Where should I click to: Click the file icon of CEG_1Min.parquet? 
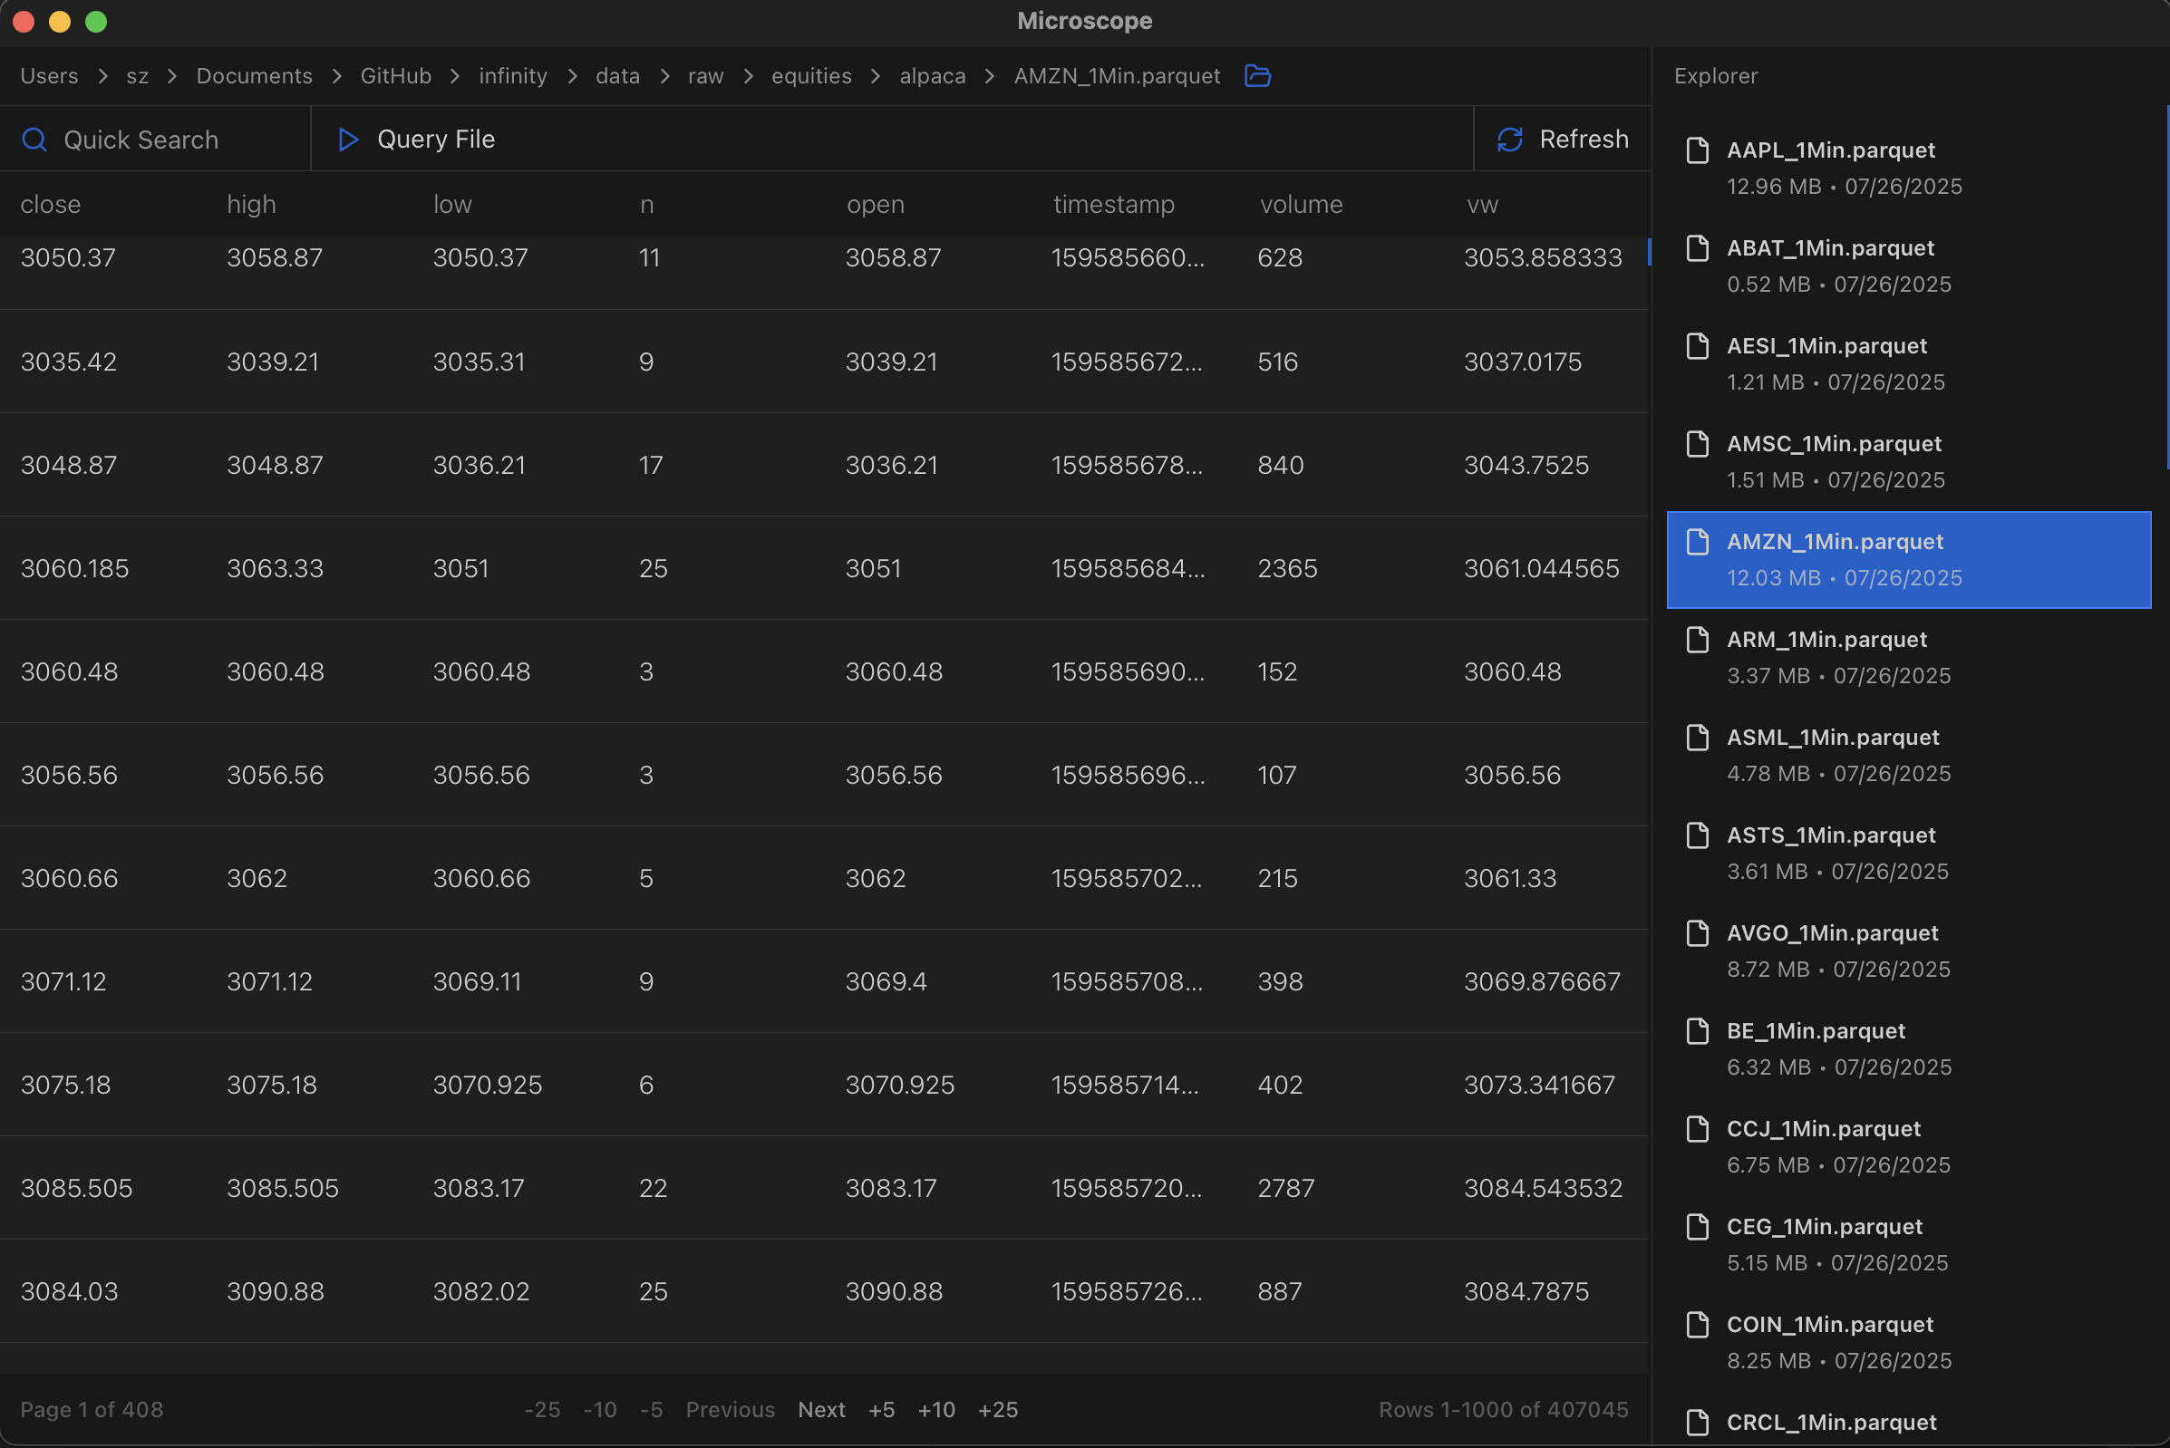tap(1697, 1226)
